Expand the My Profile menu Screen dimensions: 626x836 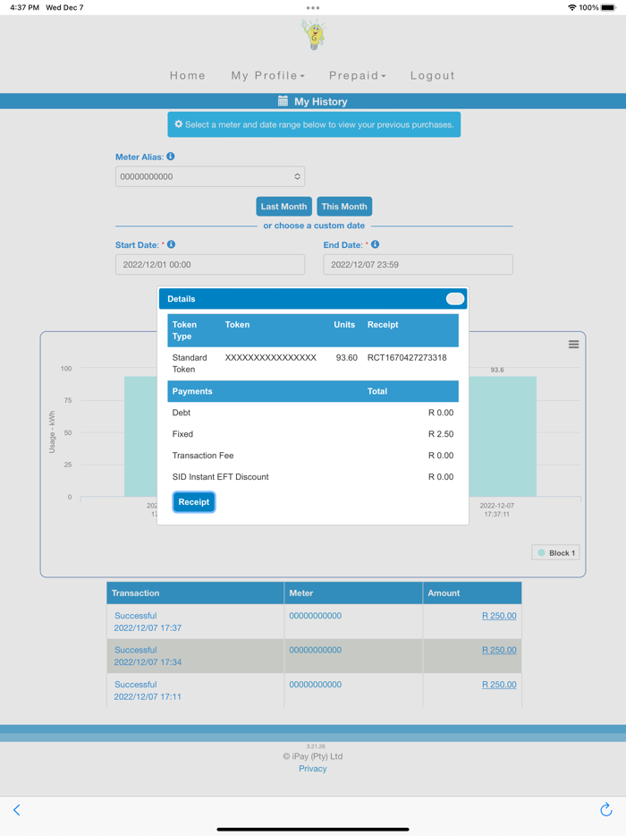coord(267,76)
